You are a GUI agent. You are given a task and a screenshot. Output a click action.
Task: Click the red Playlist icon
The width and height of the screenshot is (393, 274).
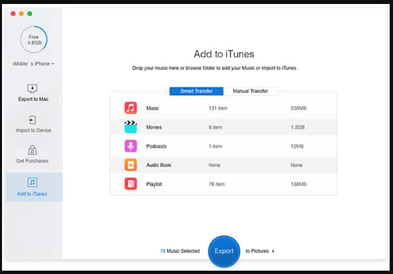(131, 184)
